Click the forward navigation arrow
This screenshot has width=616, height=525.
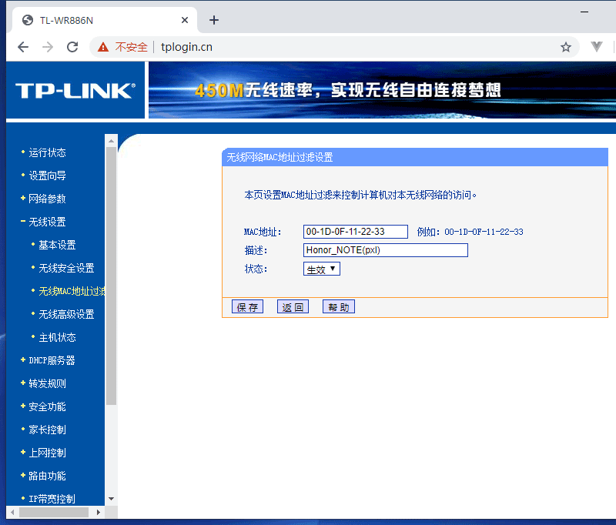coord(47,46)
